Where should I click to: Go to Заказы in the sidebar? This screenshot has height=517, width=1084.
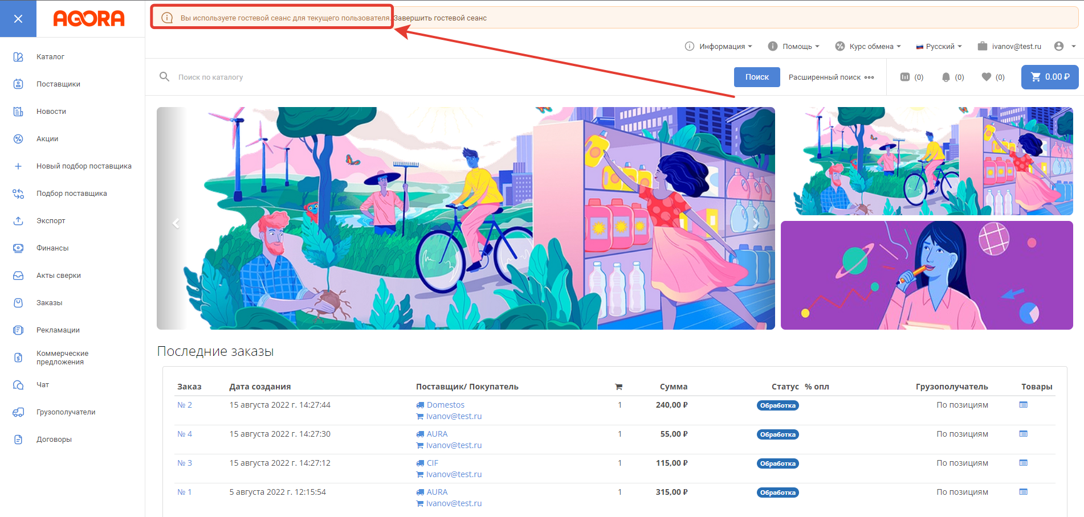[x=49, y=303]
